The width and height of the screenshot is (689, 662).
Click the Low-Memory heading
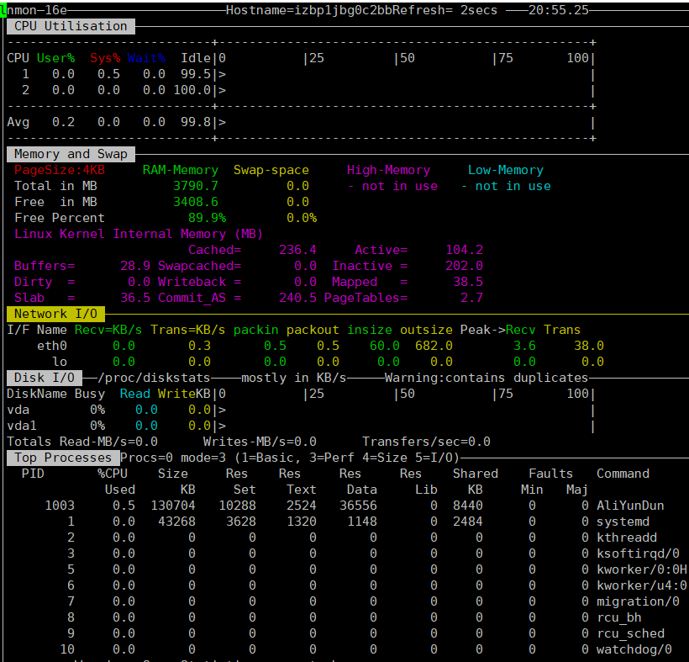(x=506, y=170)
